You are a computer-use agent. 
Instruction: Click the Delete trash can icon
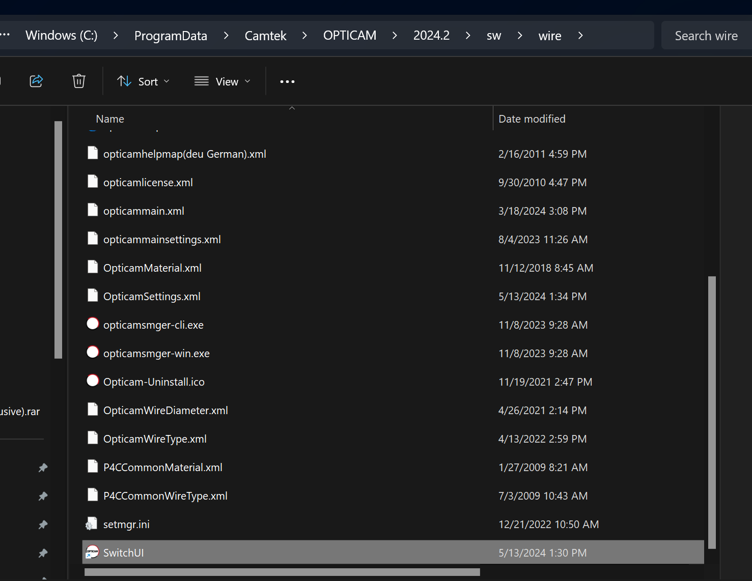[x=79, y=81]
